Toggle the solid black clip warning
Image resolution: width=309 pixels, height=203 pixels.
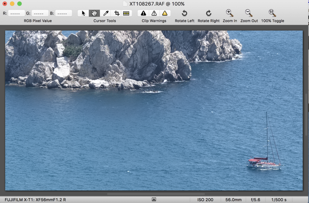point(143,13)
